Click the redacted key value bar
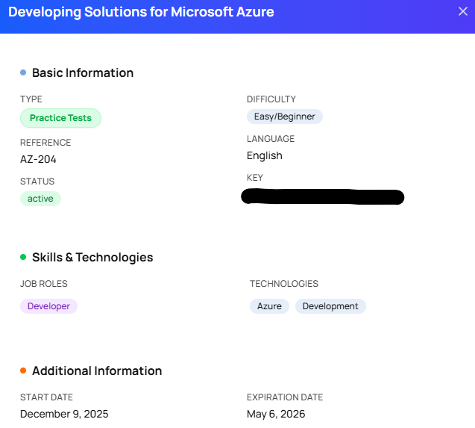The height and width of the screenshot is (428, 475). coord(323,197)
